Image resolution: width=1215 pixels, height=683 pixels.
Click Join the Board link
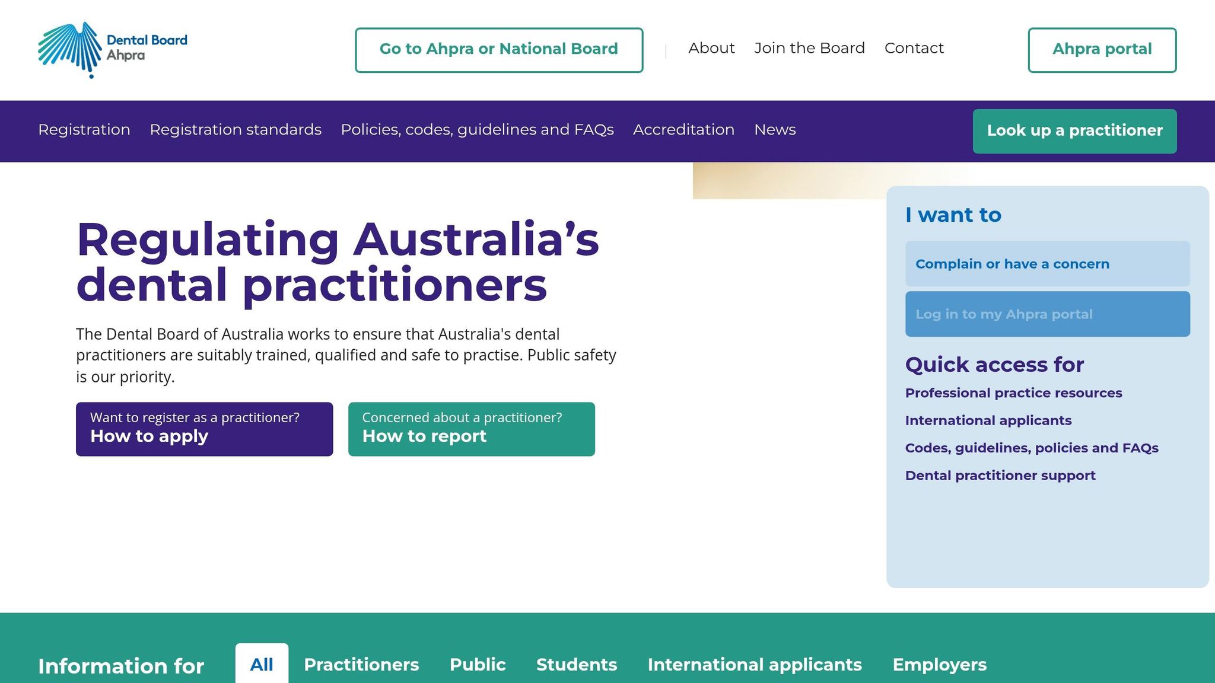(809, 48)
